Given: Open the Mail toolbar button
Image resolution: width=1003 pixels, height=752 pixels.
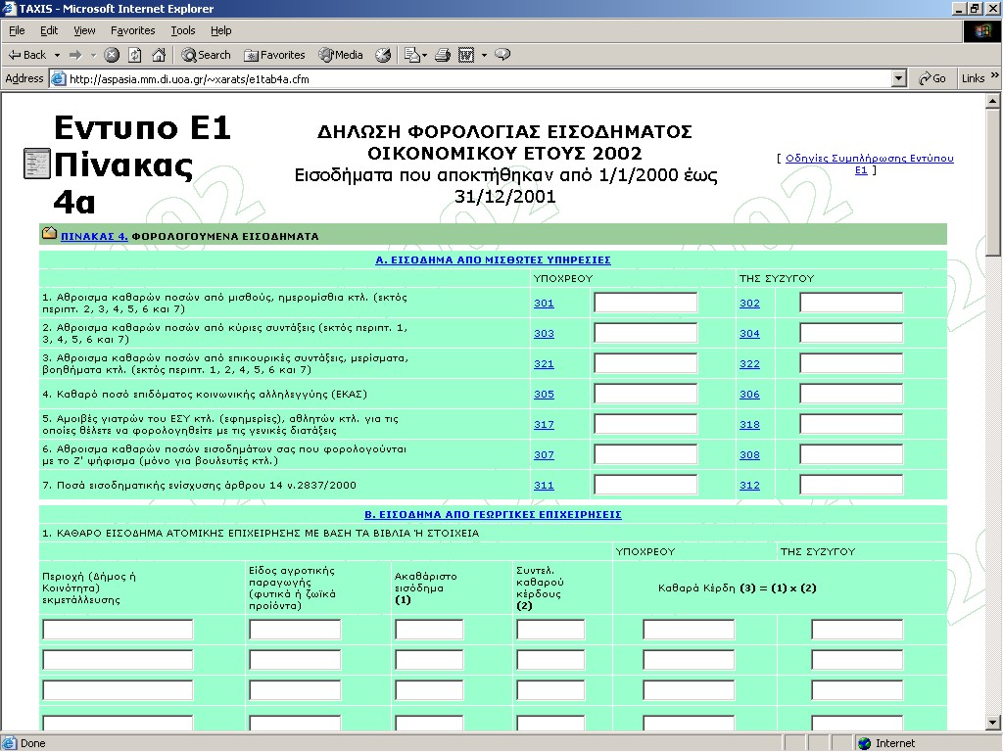Looking at the screenshot, I should click(x=415, y=55).
